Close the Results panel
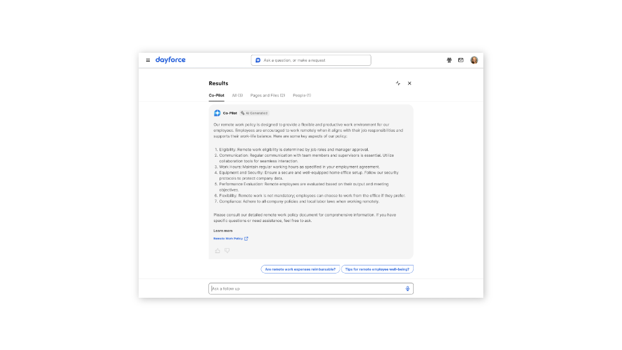This screenshot has height=350, width=622. [x=409, y=83]
